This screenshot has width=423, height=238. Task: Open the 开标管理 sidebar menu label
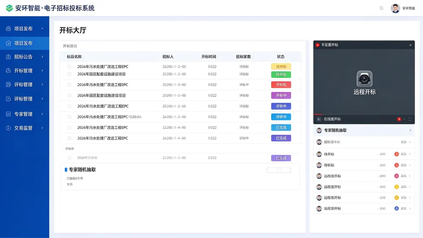23,71
